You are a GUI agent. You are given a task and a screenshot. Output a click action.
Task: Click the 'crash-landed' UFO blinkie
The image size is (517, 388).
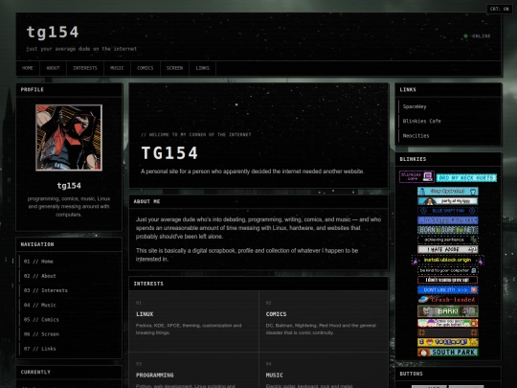point(448,300)
